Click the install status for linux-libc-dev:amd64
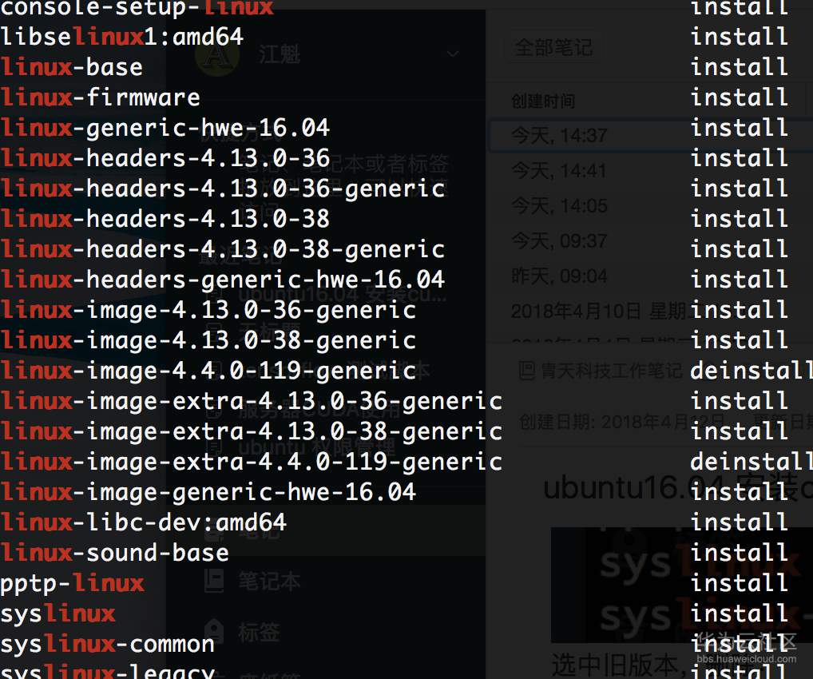The width and height of the screenshot is (813, 679). (x=740, y=522)
